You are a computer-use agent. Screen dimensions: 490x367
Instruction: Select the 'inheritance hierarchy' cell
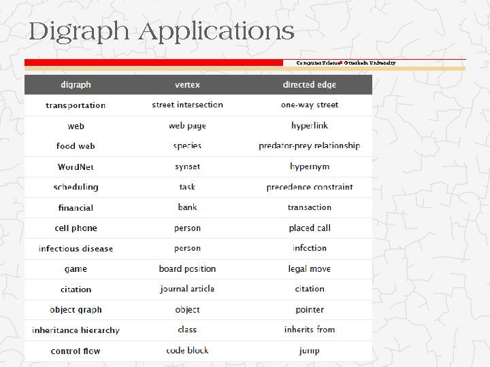[x=76, y=330]
